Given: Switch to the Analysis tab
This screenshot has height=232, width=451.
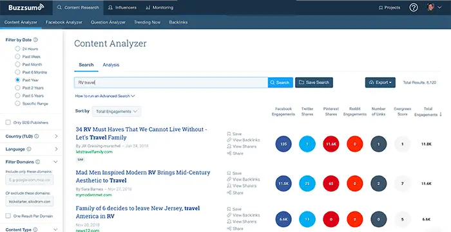Looking at the screenshot, I should coord(111,65).
